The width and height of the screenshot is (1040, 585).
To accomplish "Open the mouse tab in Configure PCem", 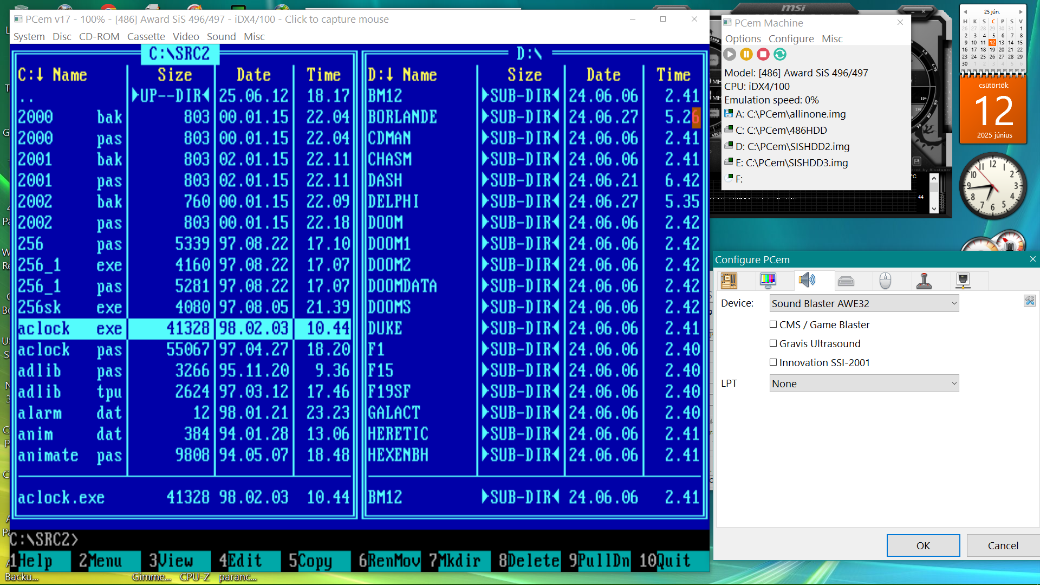I will point(885,281).
